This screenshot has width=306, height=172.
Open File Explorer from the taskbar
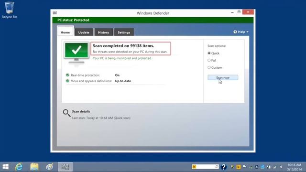[34, 167]
